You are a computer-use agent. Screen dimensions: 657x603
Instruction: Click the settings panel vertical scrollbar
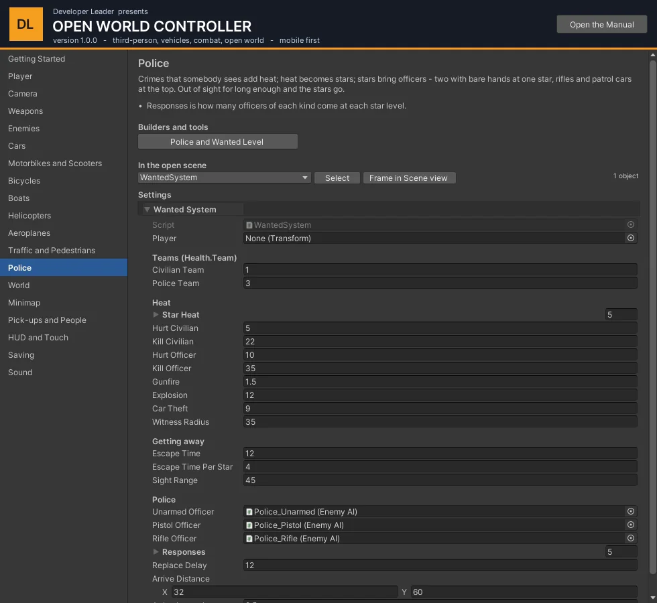653,318
